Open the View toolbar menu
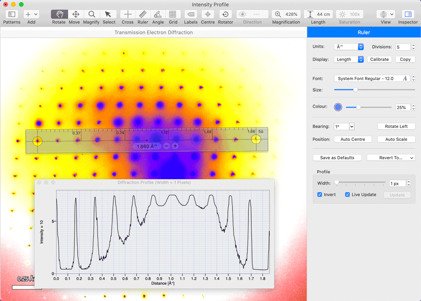The image size is (421, 301). [386, 15]
